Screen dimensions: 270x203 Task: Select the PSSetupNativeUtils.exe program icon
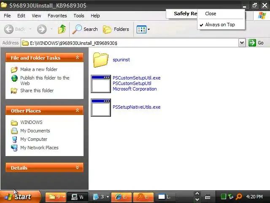tap(101, 107)
